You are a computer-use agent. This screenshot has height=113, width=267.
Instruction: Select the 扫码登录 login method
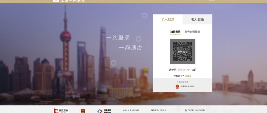tap(175, 32)
